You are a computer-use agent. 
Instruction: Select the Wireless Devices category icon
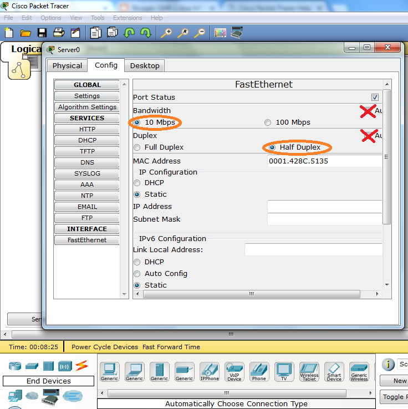65,366
